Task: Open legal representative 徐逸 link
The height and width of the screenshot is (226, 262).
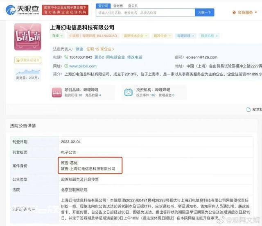Action: 79,49
